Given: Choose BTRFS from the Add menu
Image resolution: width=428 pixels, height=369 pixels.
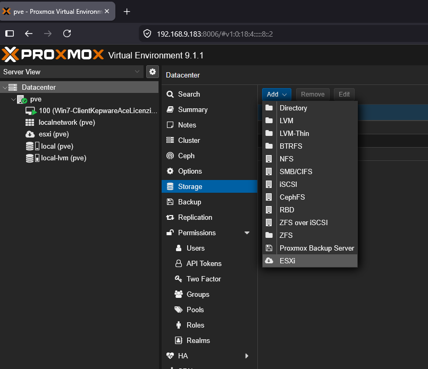Looking at the screenshot, I should point(310,146).
